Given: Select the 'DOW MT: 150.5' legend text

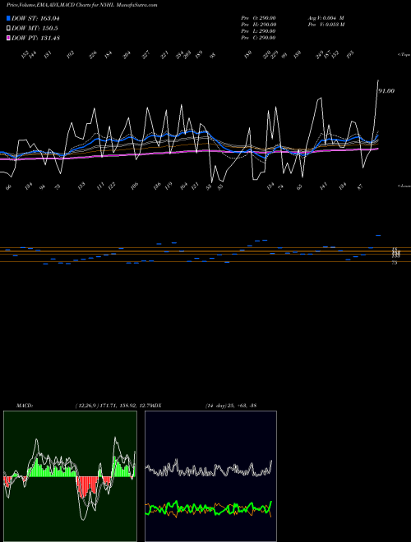Looking at the screenshot, I should coord(35,29).
